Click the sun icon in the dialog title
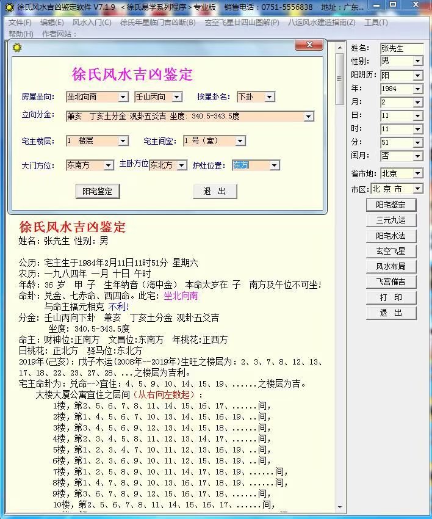Image resolution: width=432 pixels, height=519 pixels. [x=17, y=48]
